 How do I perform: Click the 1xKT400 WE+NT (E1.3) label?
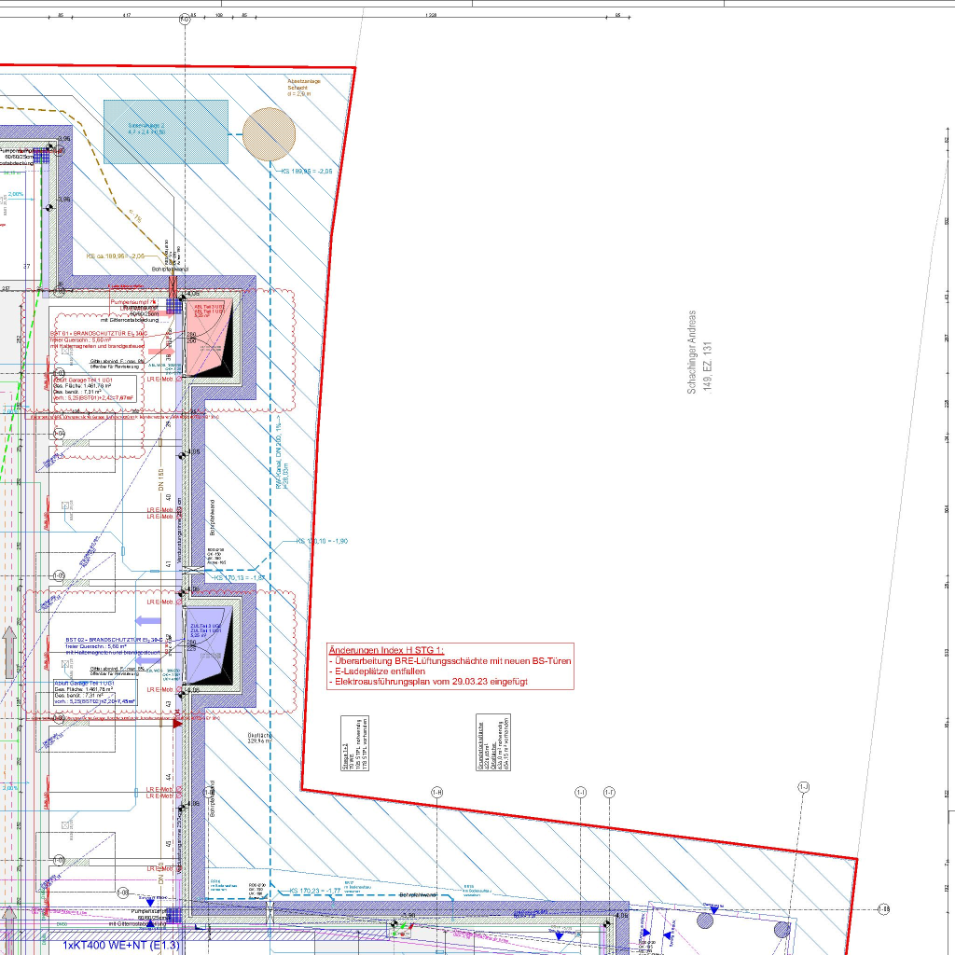[x=120, y=945]
